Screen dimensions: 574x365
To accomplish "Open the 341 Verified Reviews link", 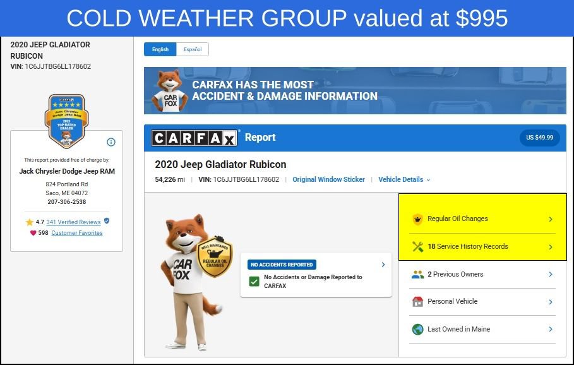I will coord(73,222).
